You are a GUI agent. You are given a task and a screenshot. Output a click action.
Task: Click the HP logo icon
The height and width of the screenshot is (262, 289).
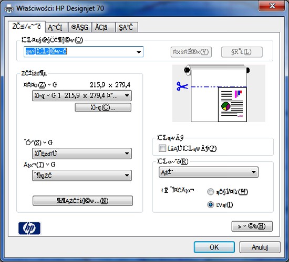[x=29, y=228]
